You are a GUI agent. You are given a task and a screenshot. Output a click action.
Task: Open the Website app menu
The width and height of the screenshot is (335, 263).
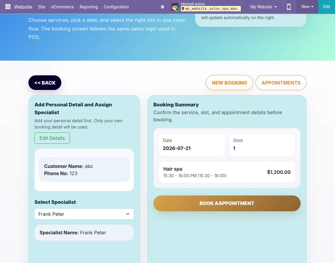23,7
